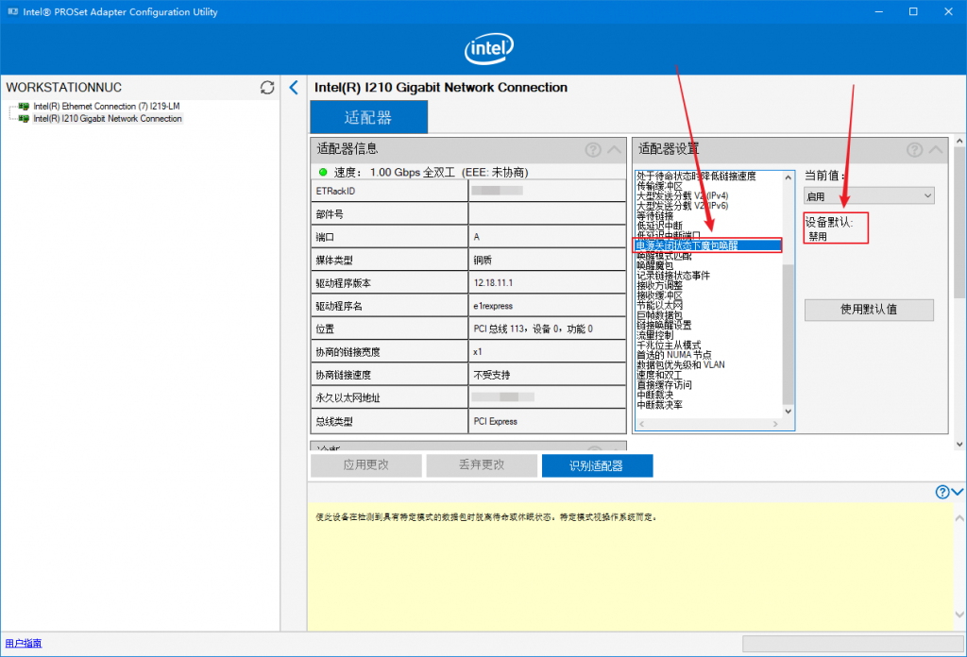The width and height of the screenshot is (967, 657).
Task: Select 大型发送分载 V2 (IPv4) setting
Action: point(682,196)
